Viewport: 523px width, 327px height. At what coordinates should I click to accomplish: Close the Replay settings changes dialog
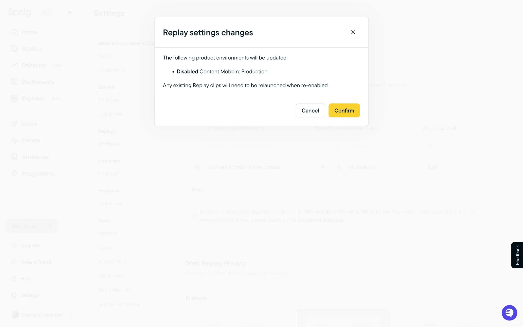click(x=353, y=32)
